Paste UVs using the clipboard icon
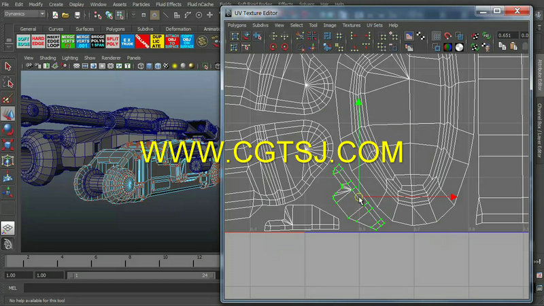The image size is (544, 306). pyautogui.click(x=513, y=47)
